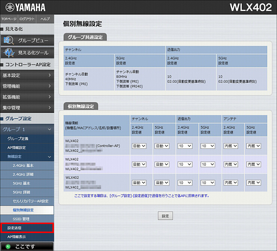Open 5GHz channel dropdown for Controller-AP
This screenshot has width=277, height=251.
(x=162, y=146)
